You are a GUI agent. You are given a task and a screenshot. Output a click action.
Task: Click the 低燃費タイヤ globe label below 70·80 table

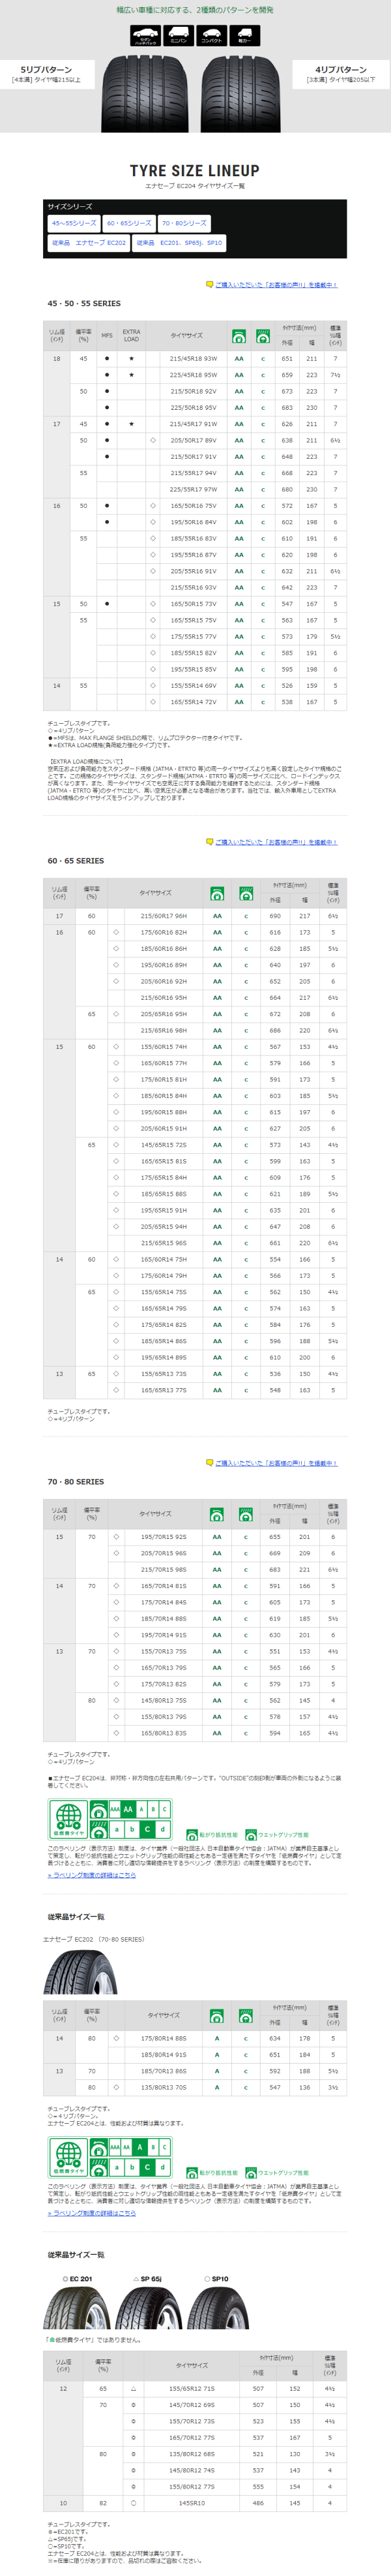pos(68,1819)
